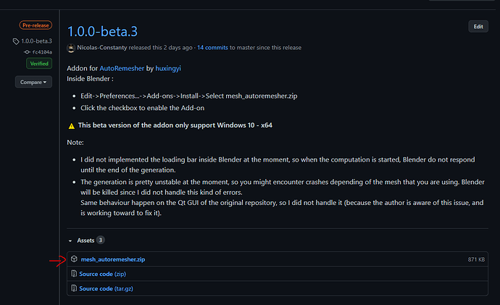The width and height of the screenshot is (500, 305).
Task: Click 'Click the checkbox to enable the Add-on' text
Action: click(142, 108)
